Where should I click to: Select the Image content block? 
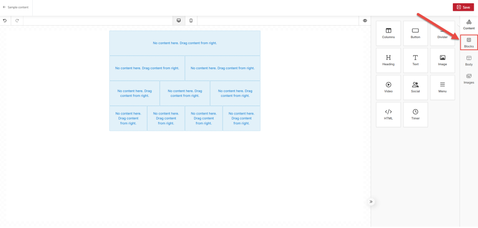tap(442, 60)
